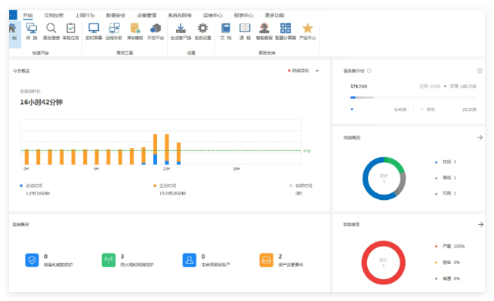Open the 审批任务 clipboard icon
The width and height of the screenshot is (494, 301).
tap(70, 29)
